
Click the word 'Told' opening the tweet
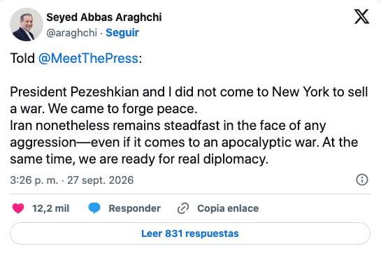tap(22, 58)
